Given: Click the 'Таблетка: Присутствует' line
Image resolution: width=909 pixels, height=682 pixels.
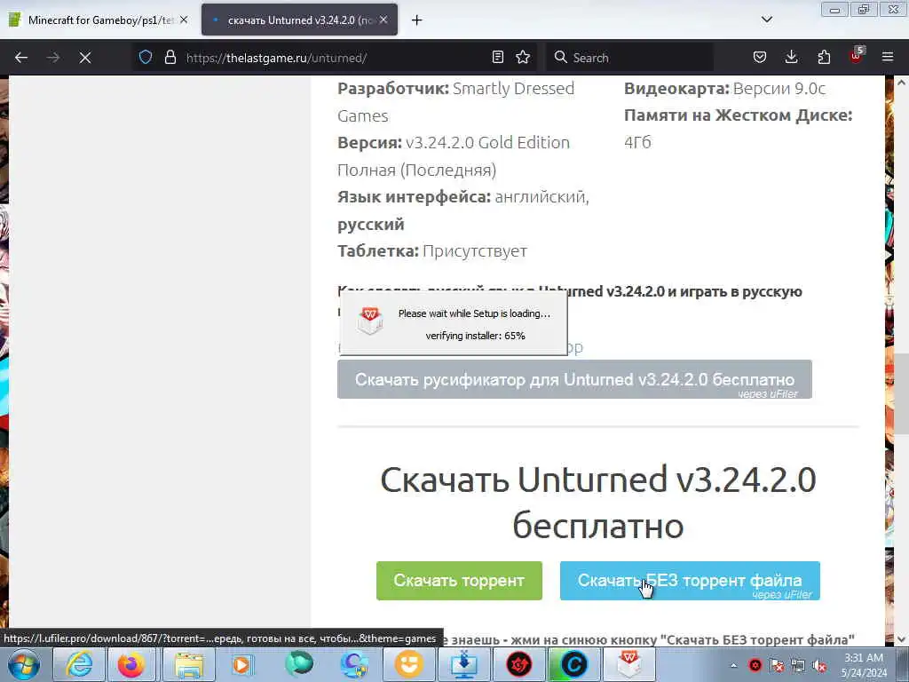Looking at the screenshot, I should point(432,251).
